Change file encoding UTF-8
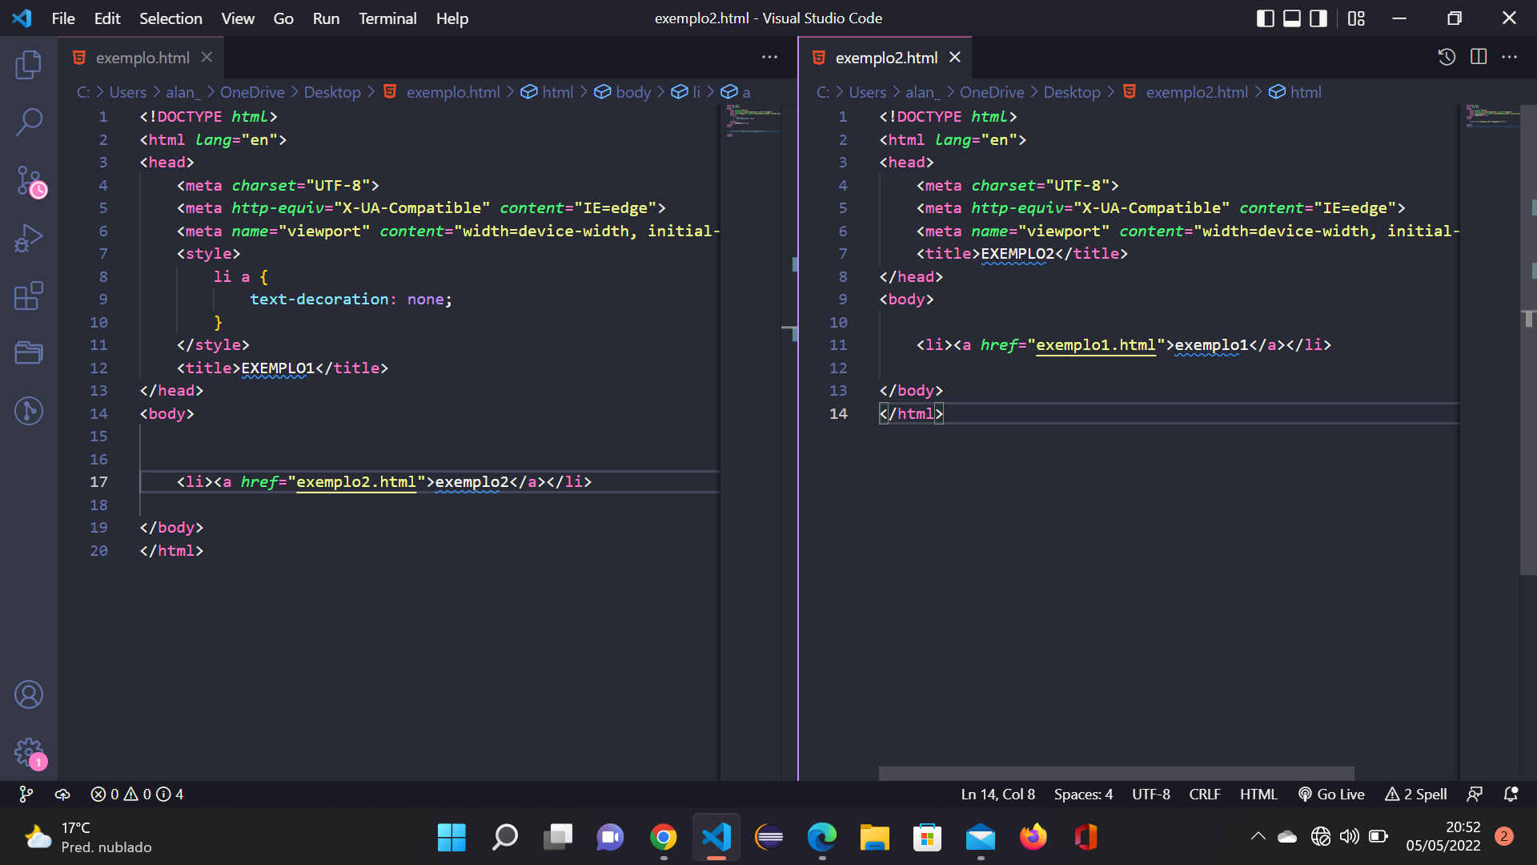 [1150, 794]
